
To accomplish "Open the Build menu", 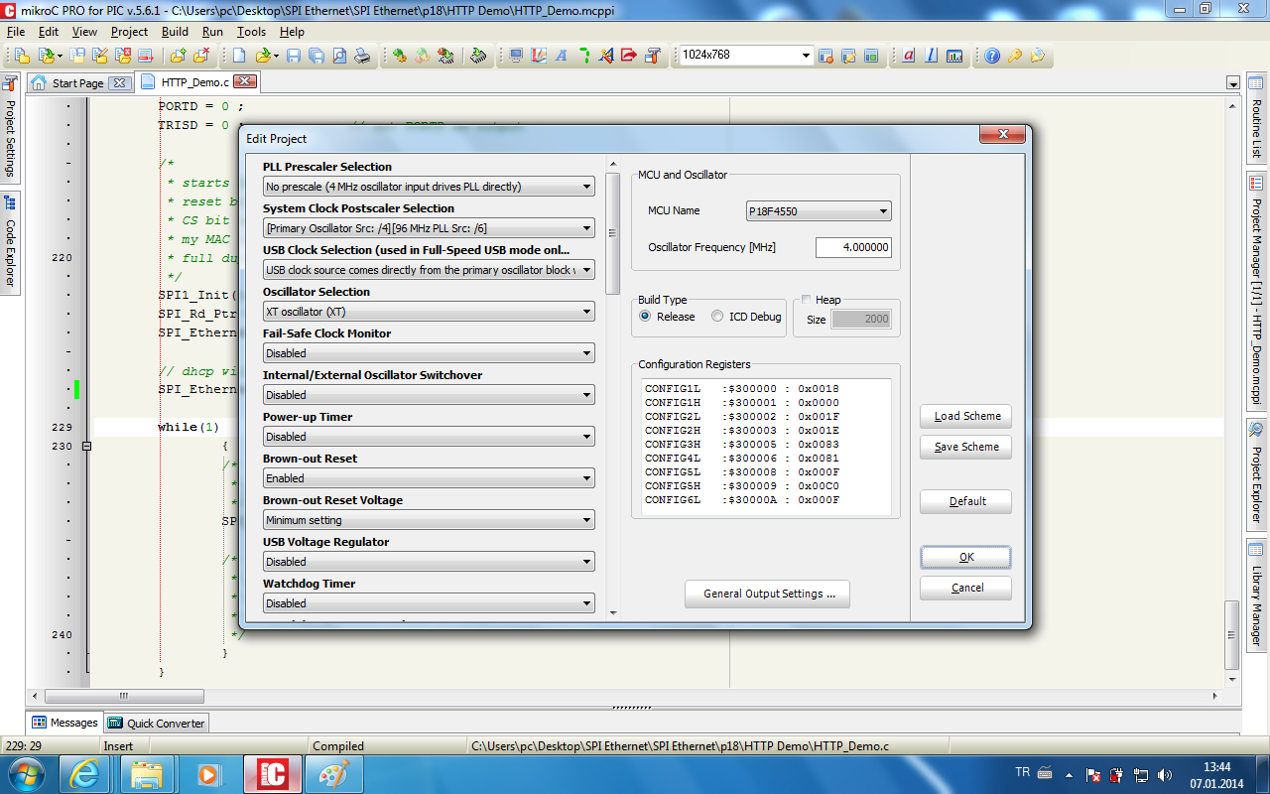I will coord(175,32).
